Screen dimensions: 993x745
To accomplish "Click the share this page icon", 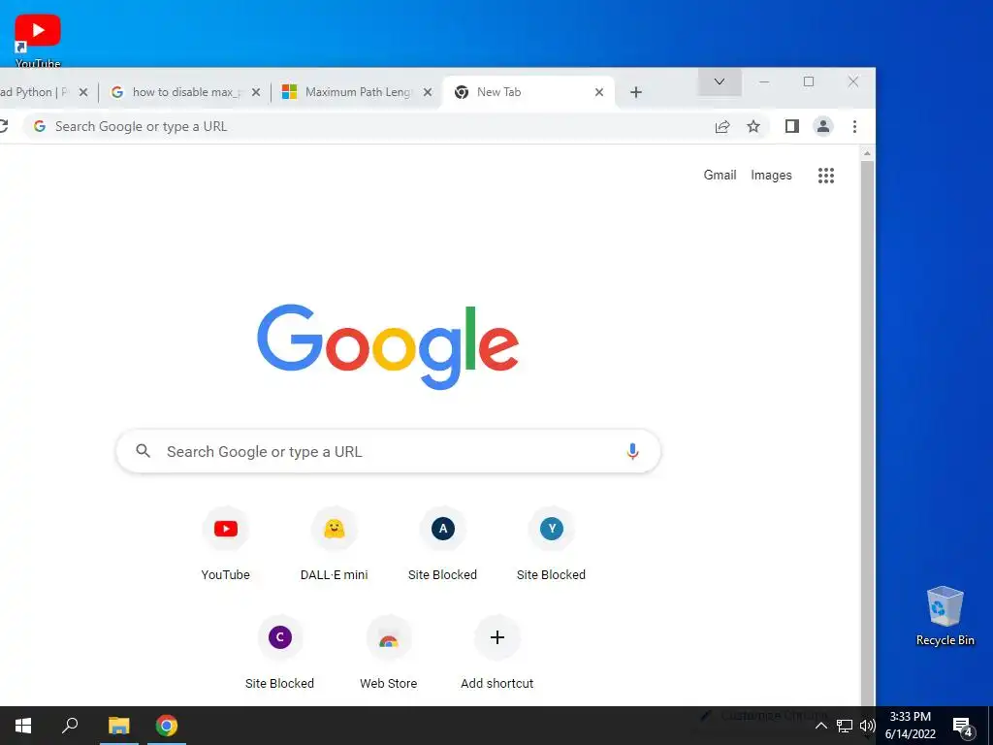I will (x=721, y=127).
